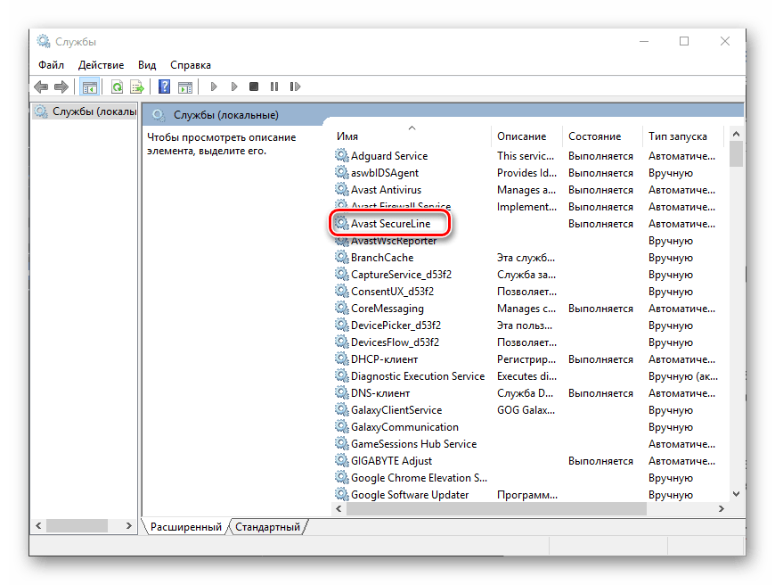Toggle the console tree visibility icon
The image size is (775, 585).
pos(89,87)
